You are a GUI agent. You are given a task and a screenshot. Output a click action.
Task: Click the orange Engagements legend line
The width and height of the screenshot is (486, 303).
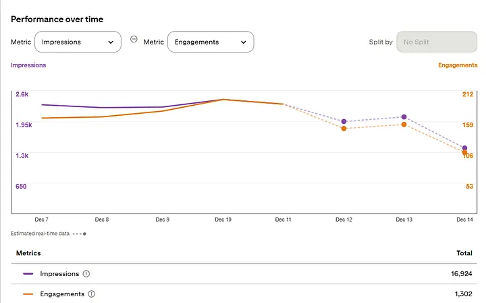coord(28,294)
